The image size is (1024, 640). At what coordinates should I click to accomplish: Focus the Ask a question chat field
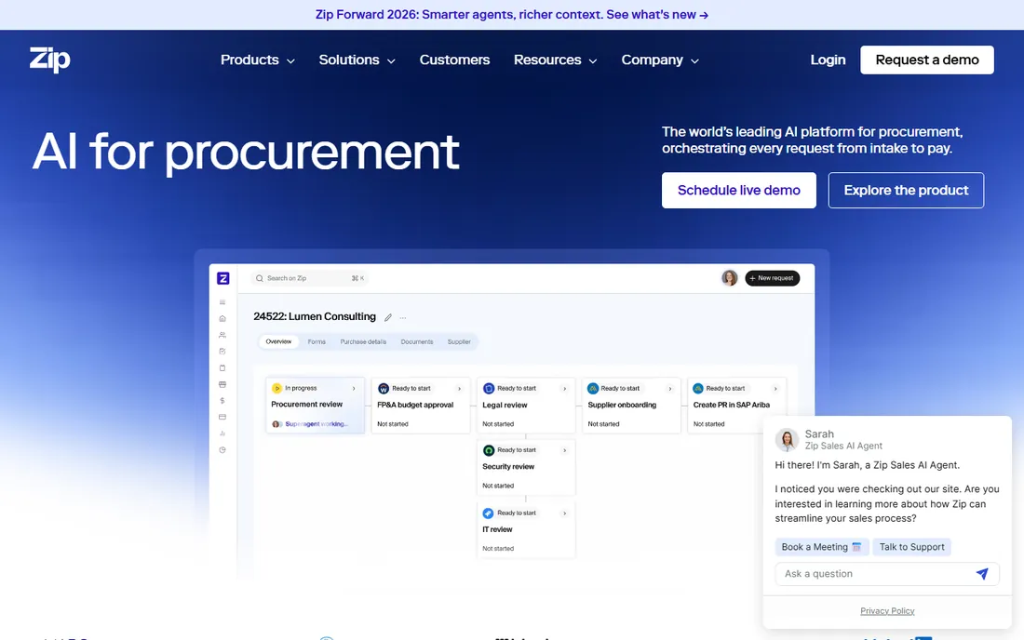pos(887,573)
